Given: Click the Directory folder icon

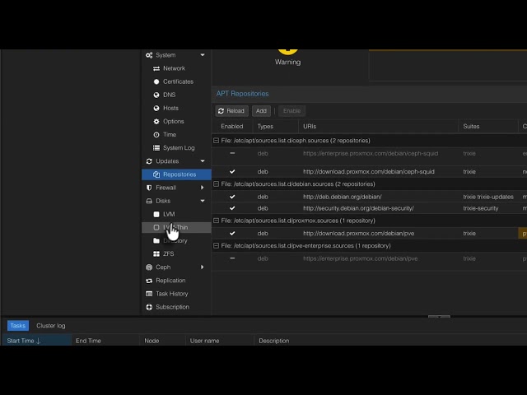Looking at the screenshot, I should (156, 241).
